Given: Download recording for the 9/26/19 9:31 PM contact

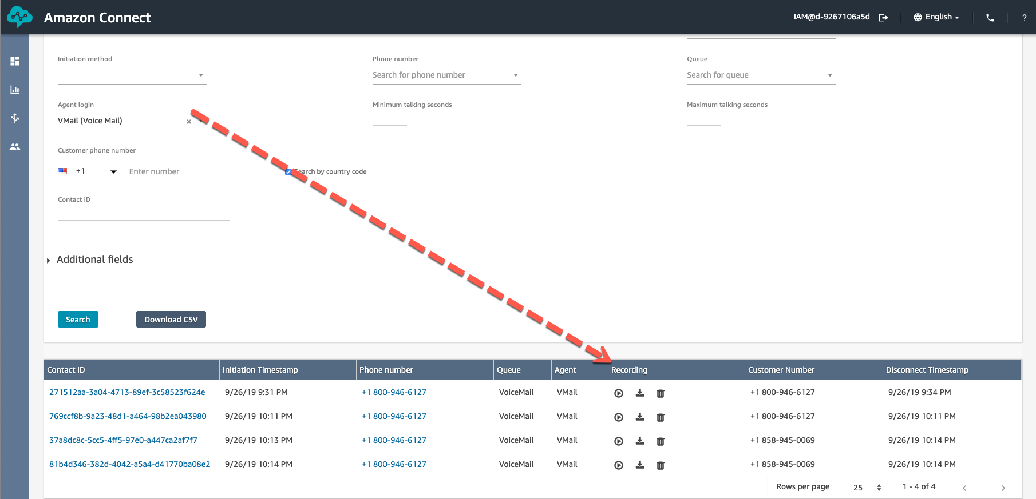Looking at the screenshot, I should pyautogui.click(x=640, y=393).
